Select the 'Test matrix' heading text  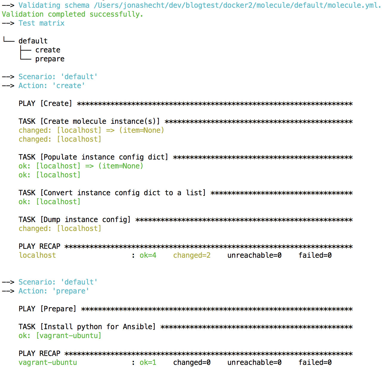pyautogui.click(x=41, y=23)
